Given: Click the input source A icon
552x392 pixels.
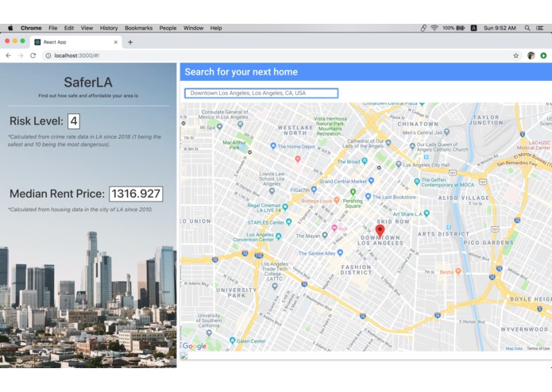Looking at the screenshot, I should click(474, 28).
